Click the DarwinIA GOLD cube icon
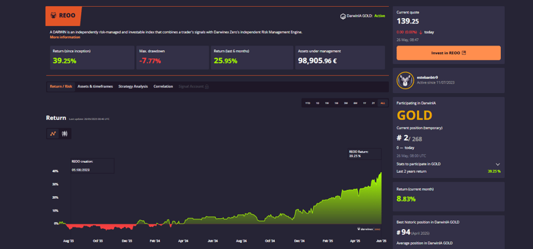533x249 pixels. 343,16
